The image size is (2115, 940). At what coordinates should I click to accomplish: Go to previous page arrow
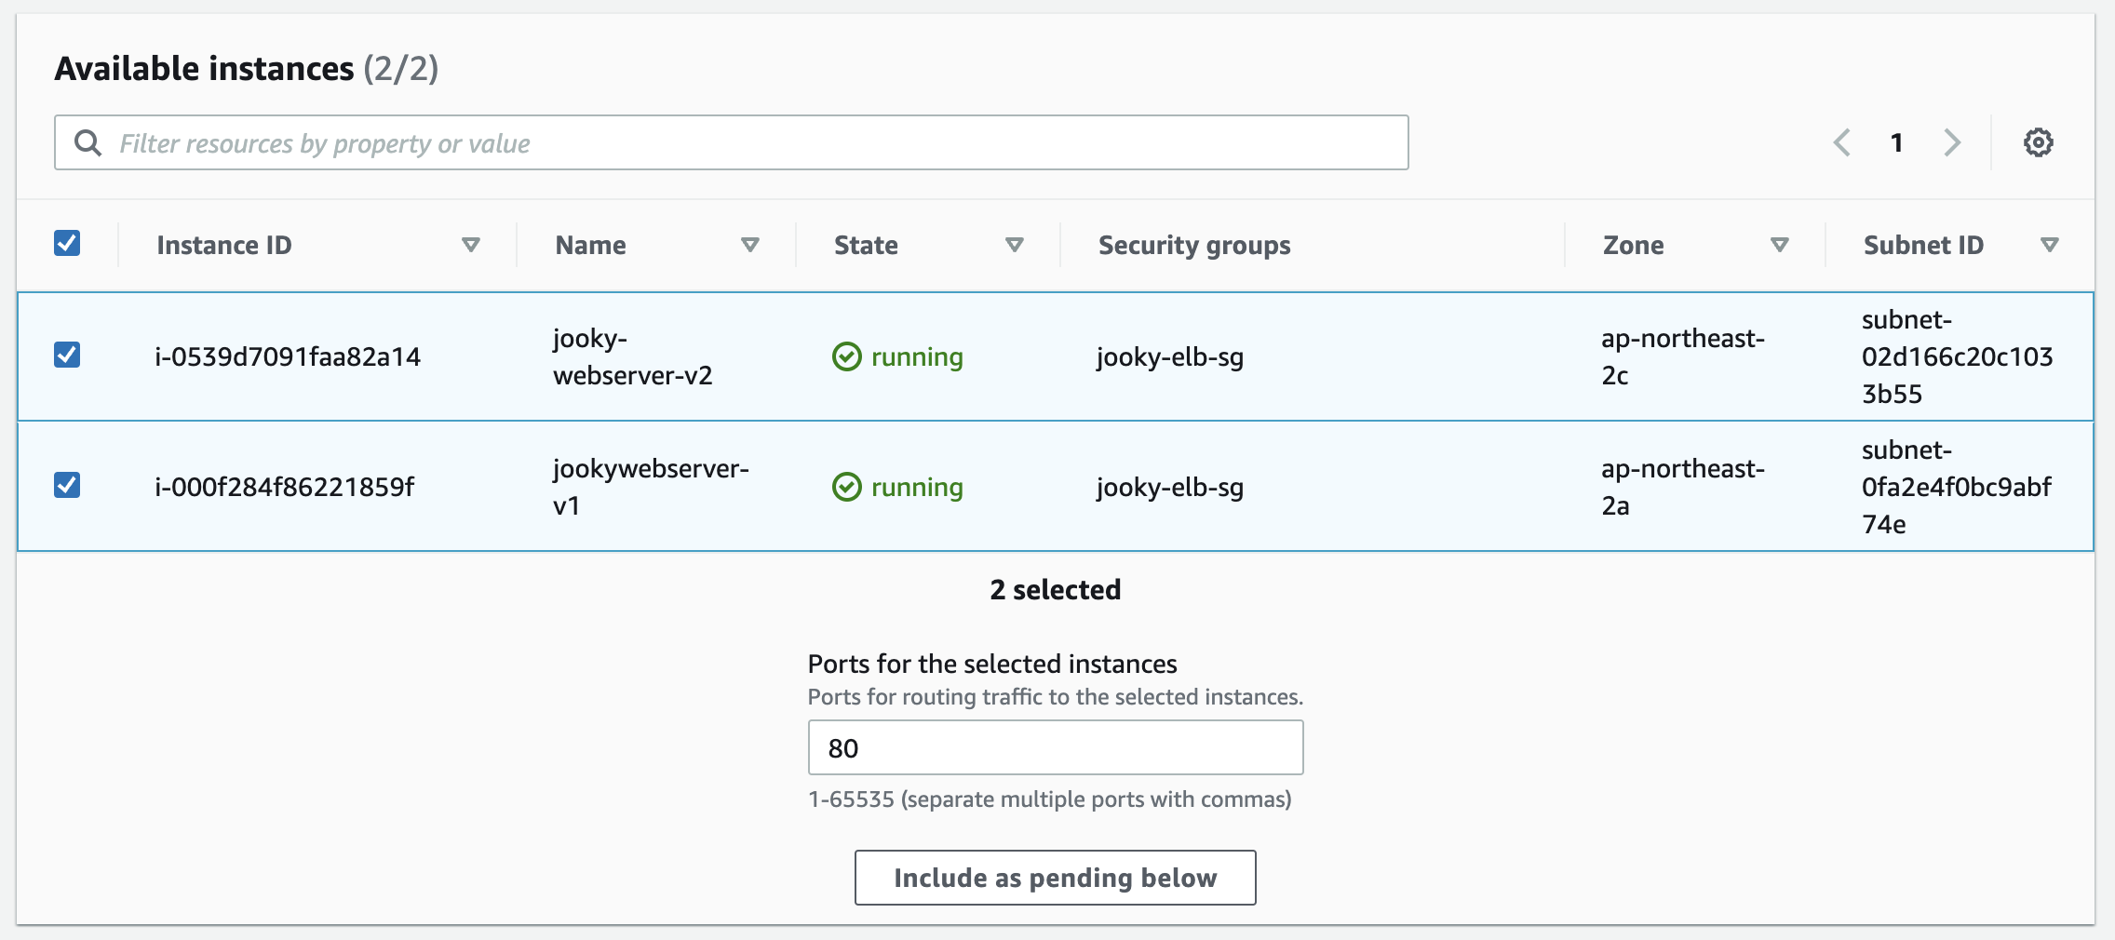pyautogui.click(x=1841, y=142)
